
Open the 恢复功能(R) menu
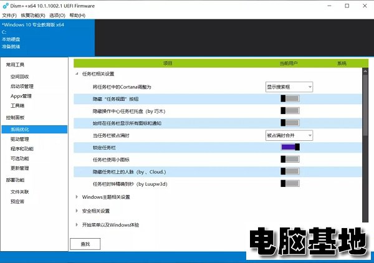click(x=33, y=15)
